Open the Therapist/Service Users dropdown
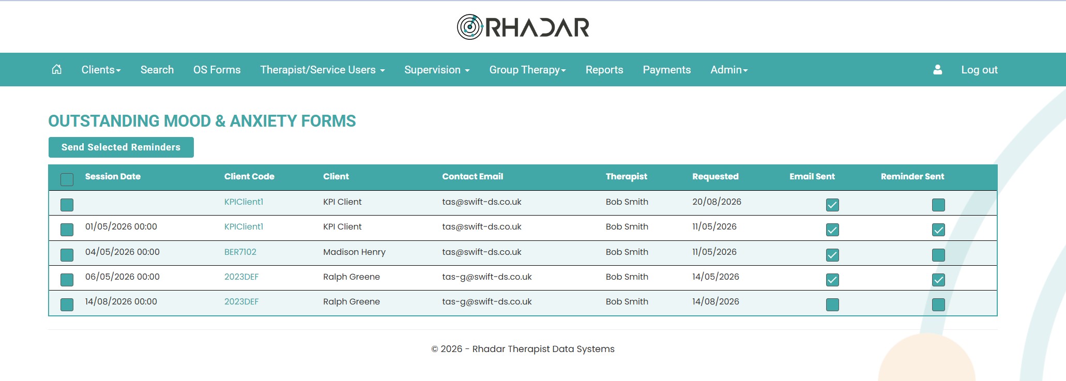The image size is (1066, 381). pos(323,70)
